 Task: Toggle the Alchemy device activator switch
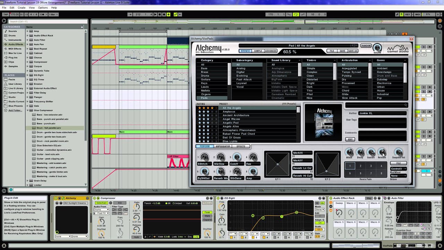click(55, 198)
